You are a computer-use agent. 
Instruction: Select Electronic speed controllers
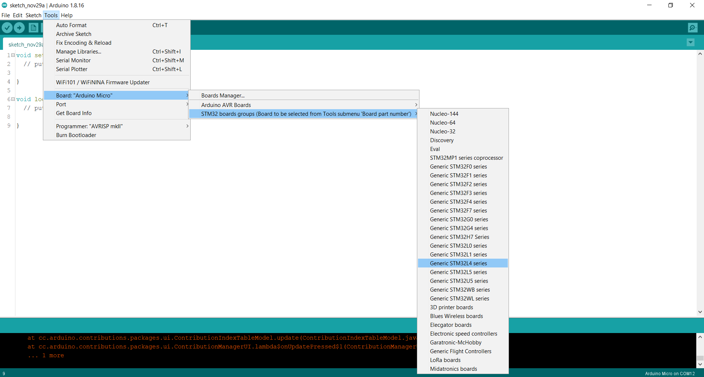click(x=463, y=334)
